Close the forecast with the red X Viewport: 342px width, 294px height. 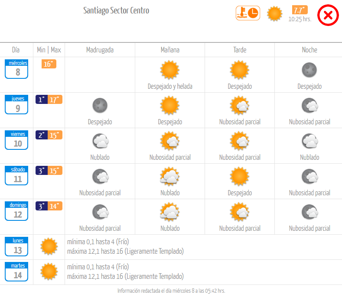(x=328, y=15)
